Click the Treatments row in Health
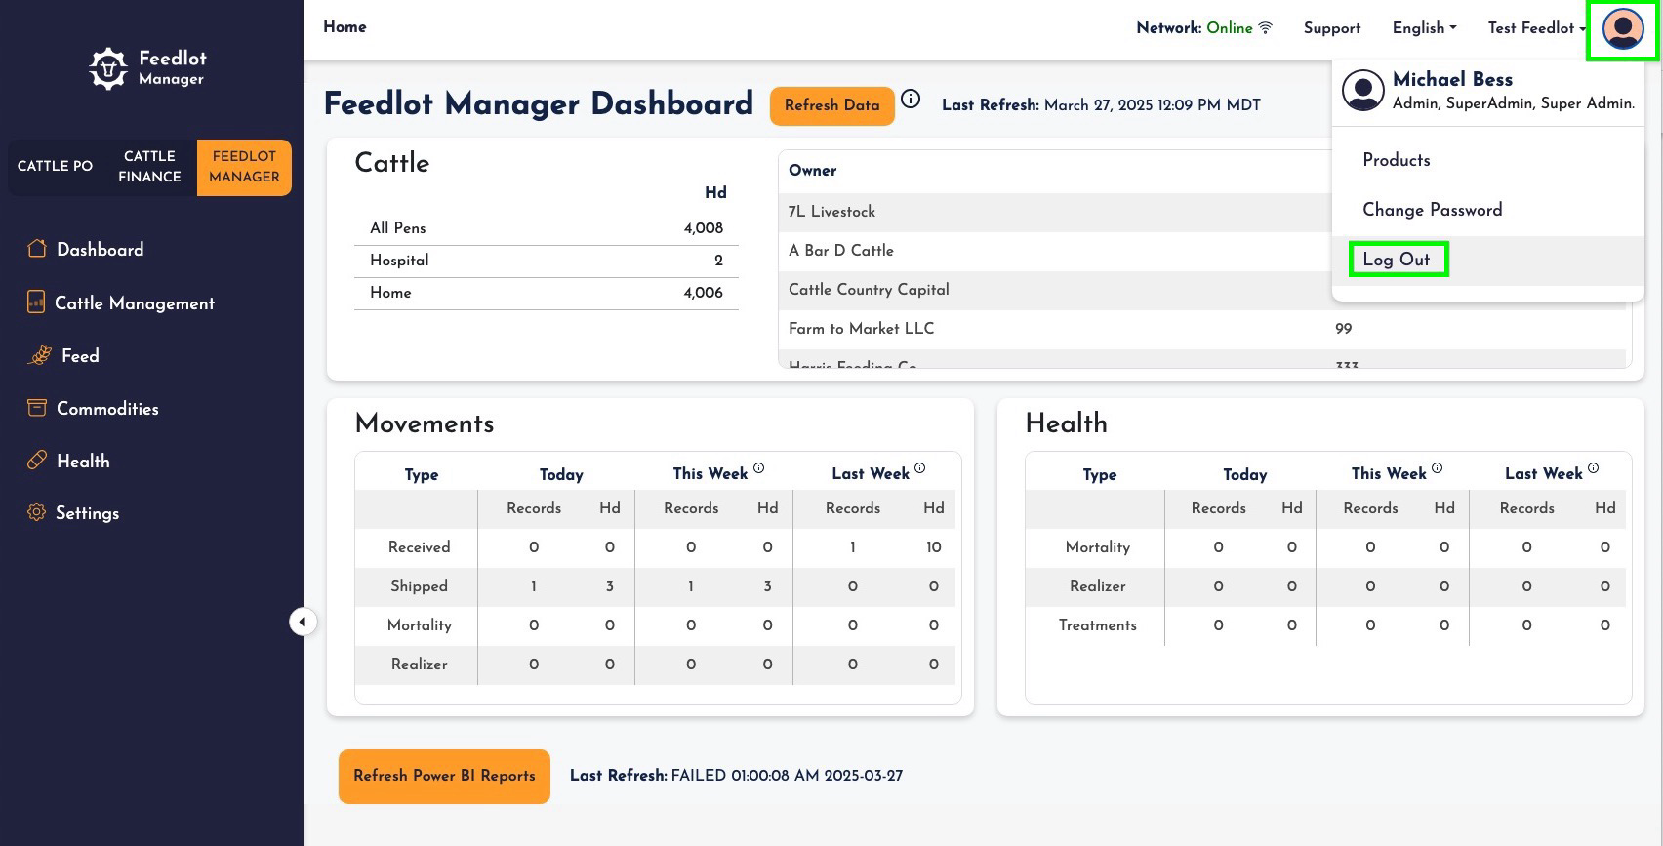This screenshot has width=1663, height=846. (x=1326, y=625)
